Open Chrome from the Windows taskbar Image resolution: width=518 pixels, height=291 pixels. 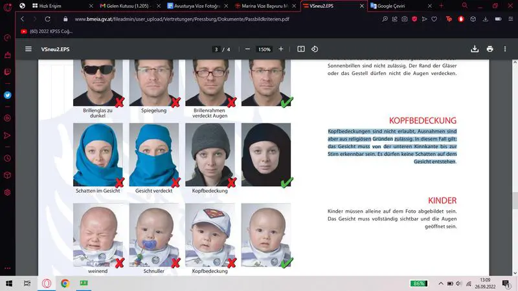point(65,283)
